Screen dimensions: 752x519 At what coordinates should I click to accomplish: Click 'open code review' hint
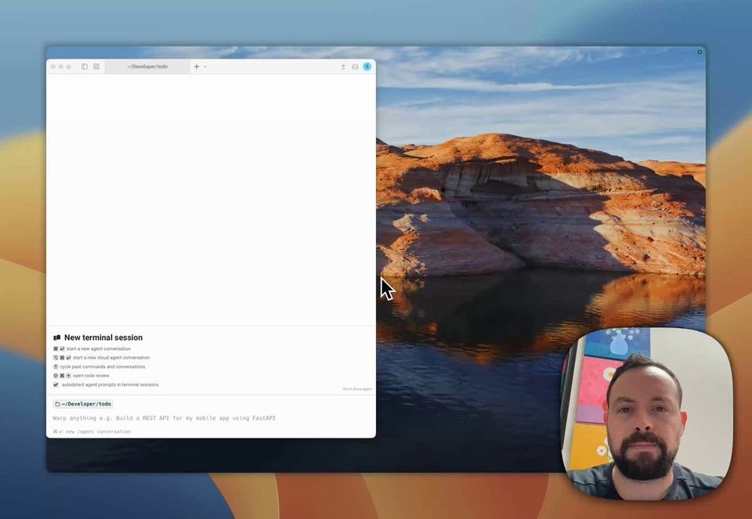91,376
